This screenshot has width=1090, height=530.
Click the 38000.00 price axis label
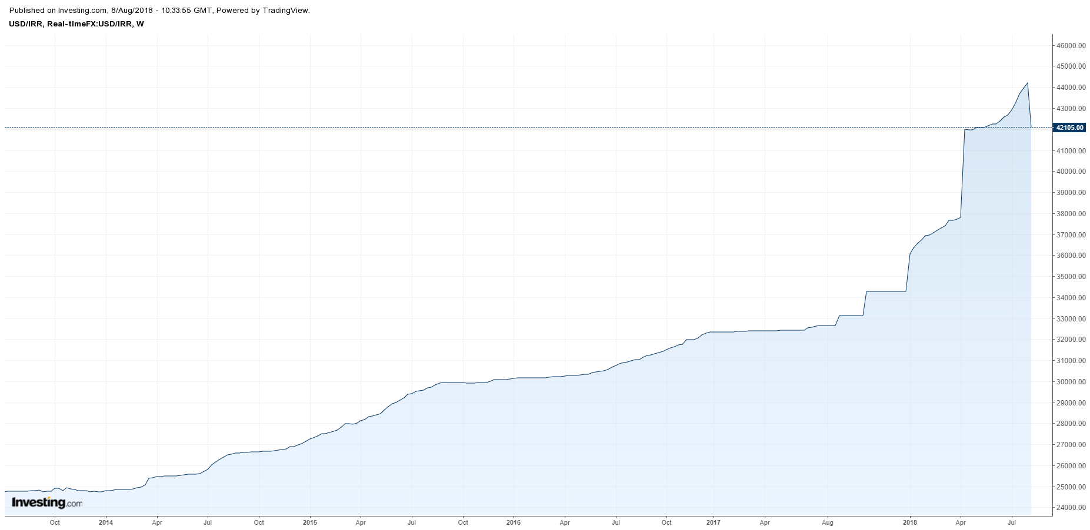1071,214
